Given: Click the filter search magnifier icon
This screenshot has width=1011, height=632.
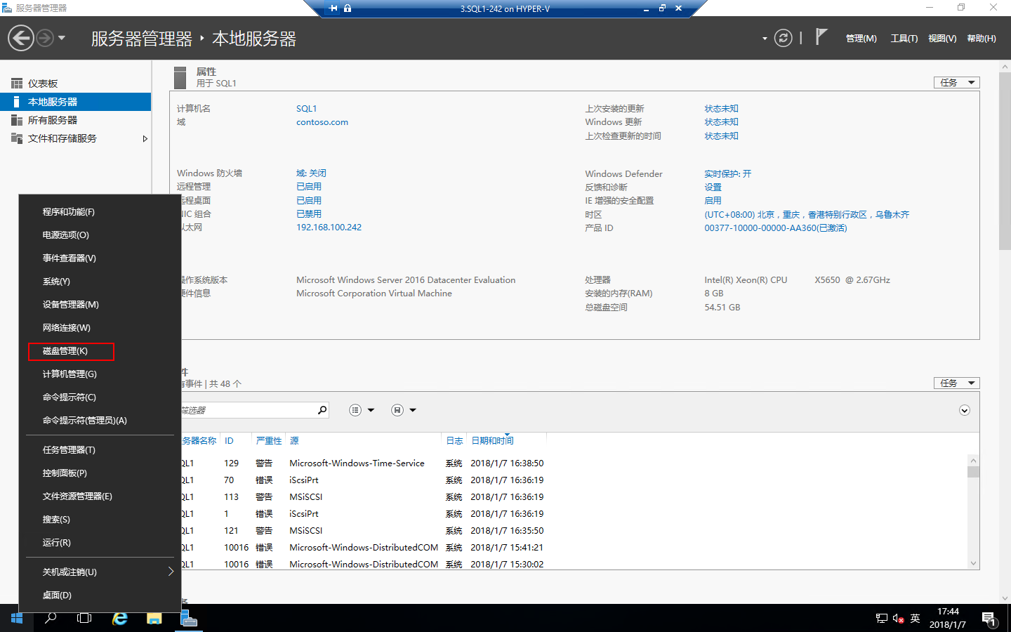Looking at the screenshot, I should point(322,410).
